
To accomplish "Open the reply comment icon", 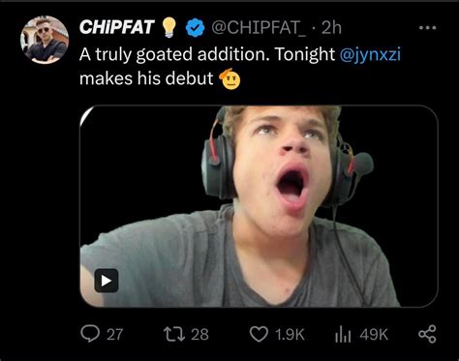I will (90, 334).
